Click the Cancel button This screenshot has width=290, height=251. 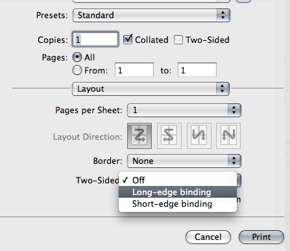208,237
